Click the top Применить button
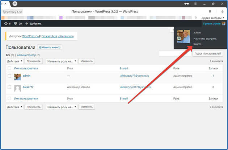Image resolution: width=228 pixels, height=150 pixels. point(34,61)
